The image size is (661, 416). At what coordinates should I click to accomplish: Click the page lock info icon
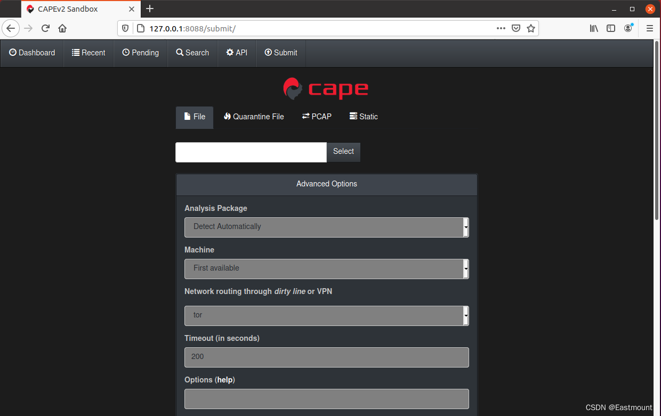point(141,28)
